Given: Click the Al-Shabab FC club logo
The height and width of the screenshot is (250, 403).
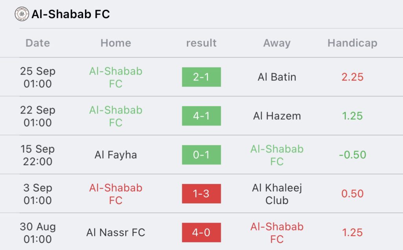Looking at the screenshot, I should point(22,14).
